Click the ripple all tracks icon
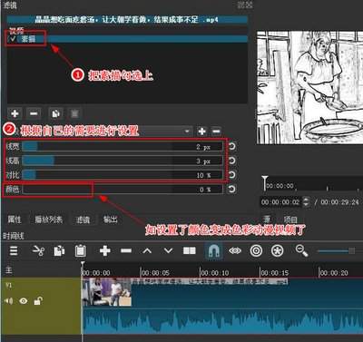Image resolution: width=363 pixels, height=342 pixels. 278,250
